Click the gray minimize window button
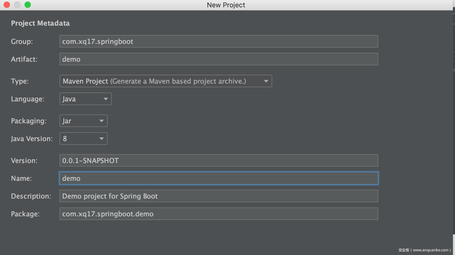This screenshot has height=255, width=455. pyautogui.click(x=17, y=5)
